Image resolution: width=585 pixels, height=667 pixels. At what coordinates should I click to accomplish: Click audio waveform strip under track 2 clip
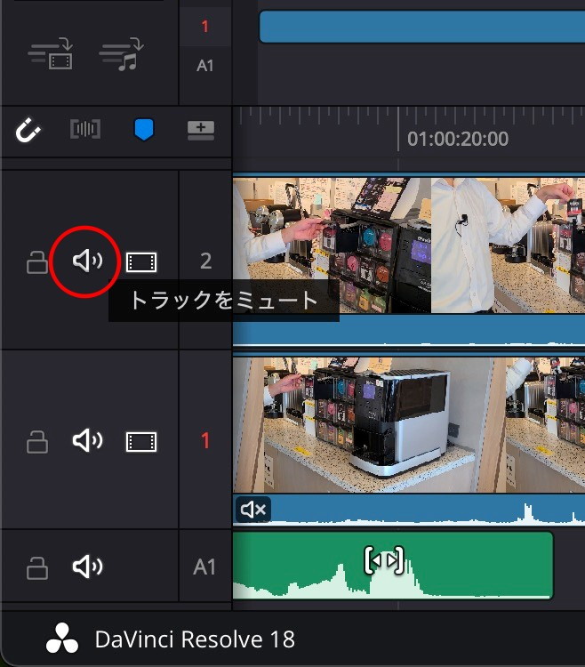pyautogui.click(x=409, y=330)
